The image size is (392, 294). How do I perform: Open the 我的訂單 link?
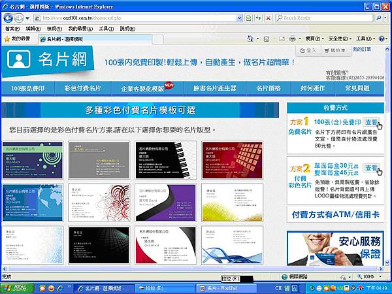coord(362,49)
